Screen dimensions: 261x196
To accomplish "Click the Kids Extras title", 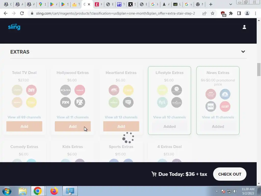I will point(73,147).
